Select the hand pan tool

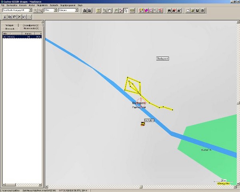click(x=110, y=10)
